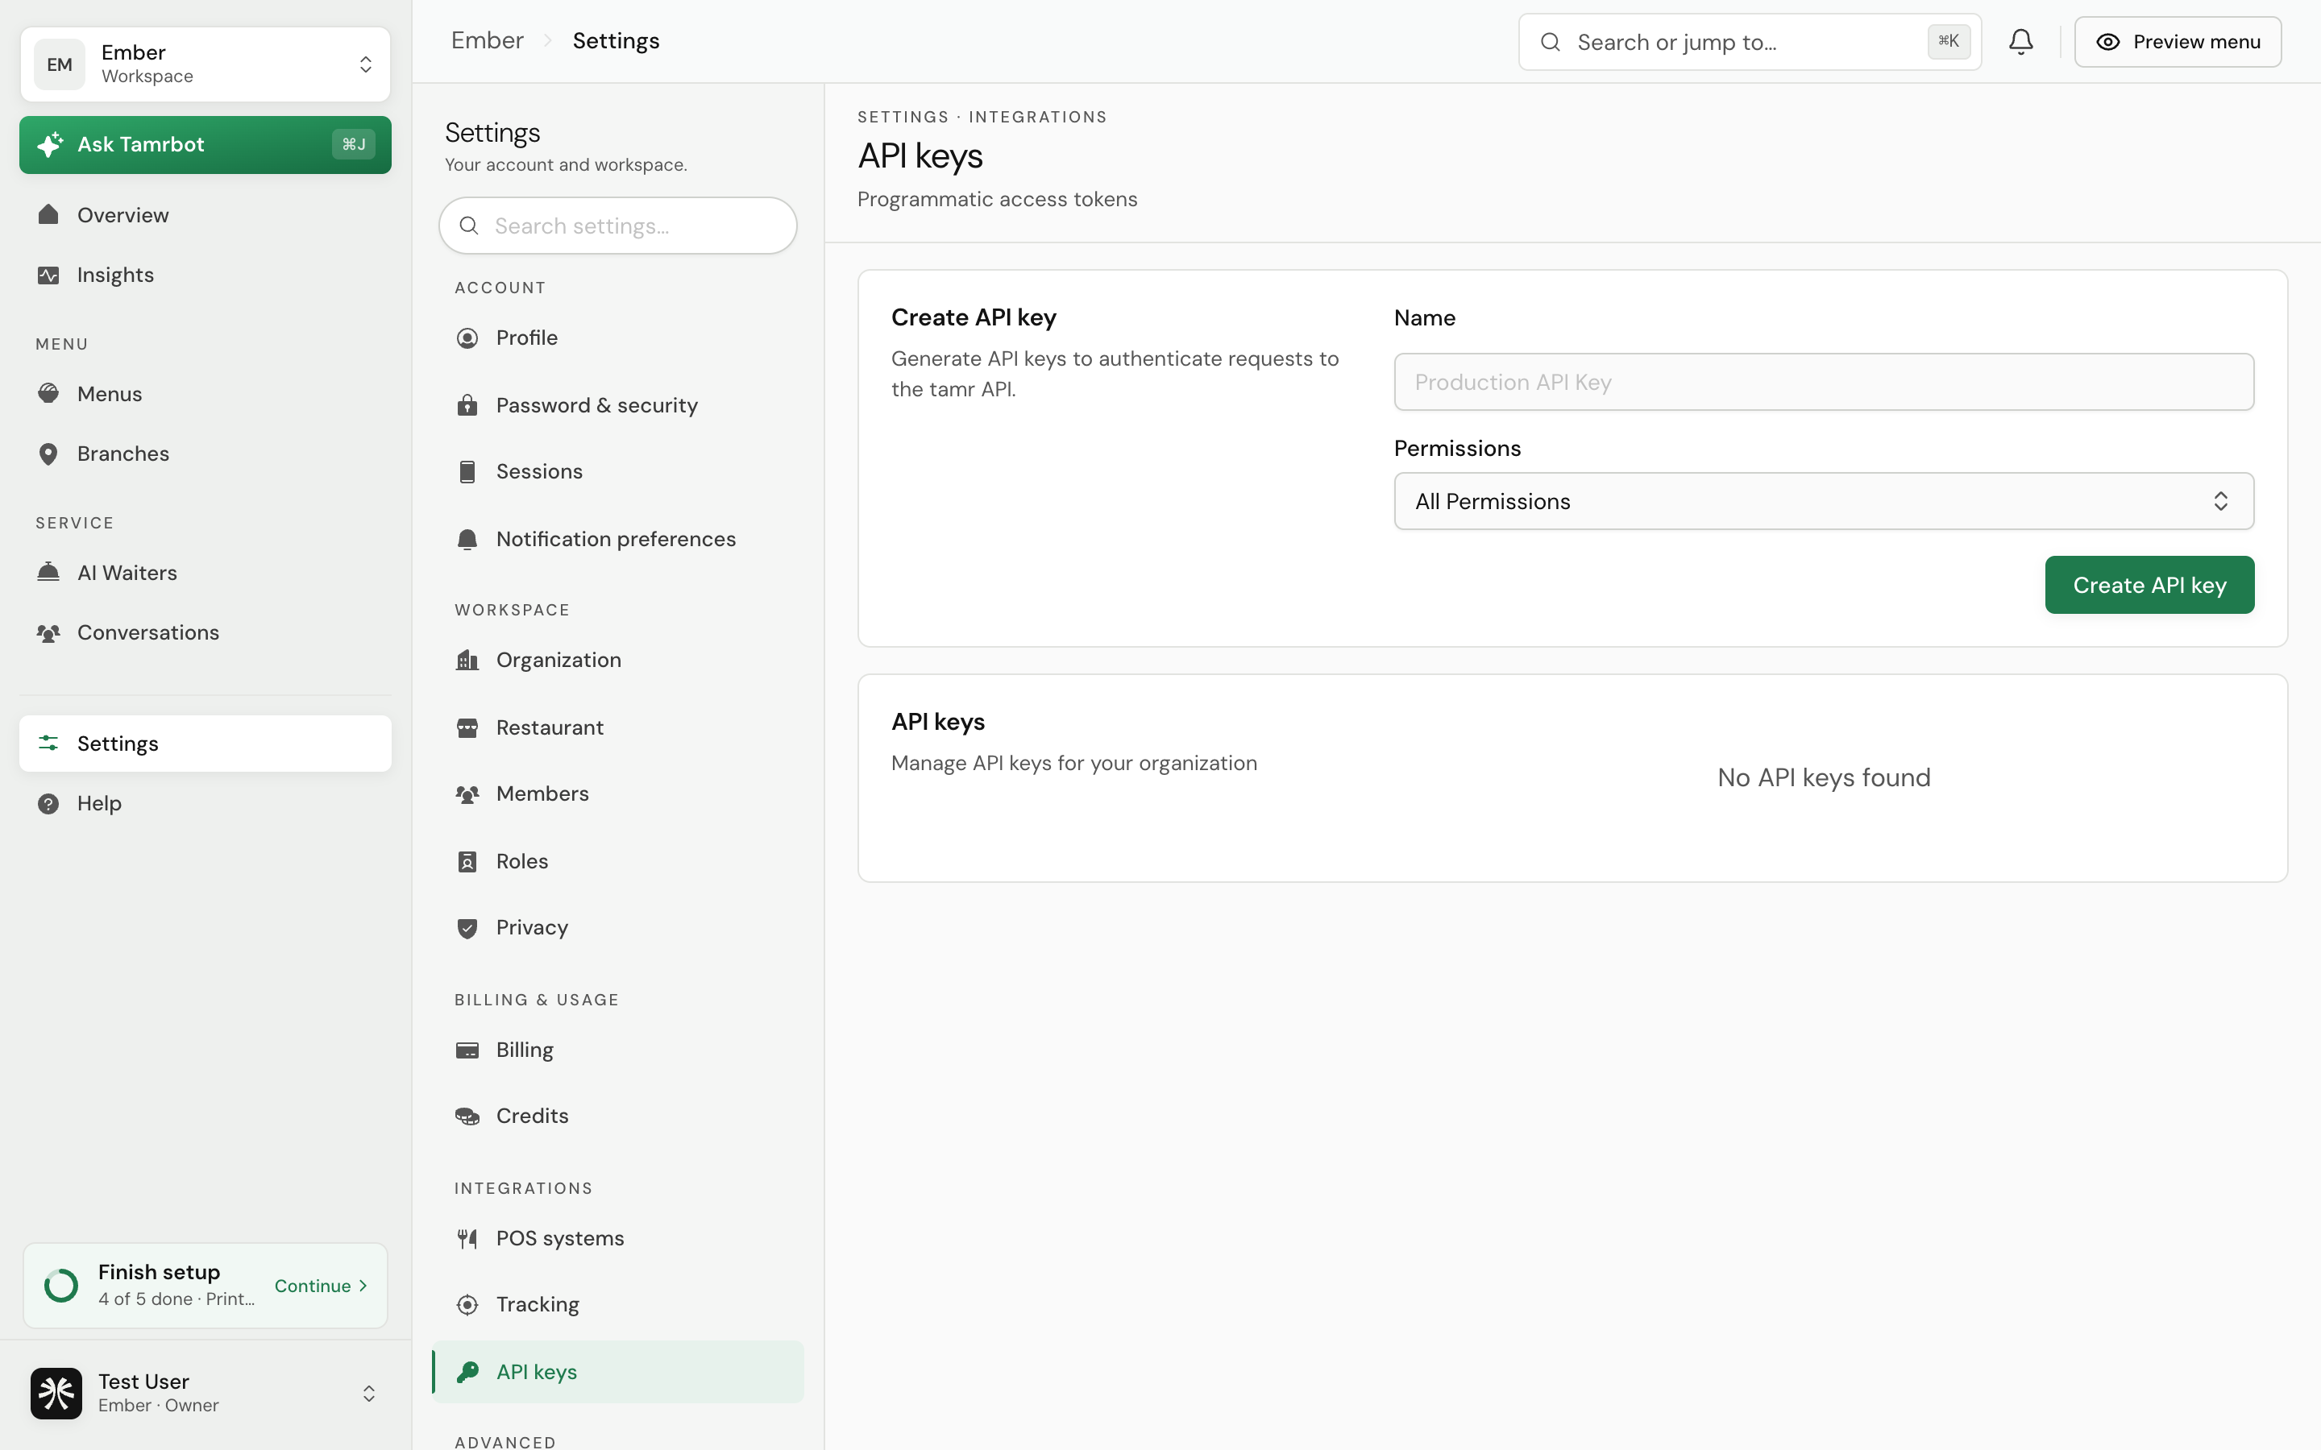This screenshot has height=1450, width=2321.
Task: Click the Settings sliders icon
Action: pyautogui.click(x=48, y=744)
